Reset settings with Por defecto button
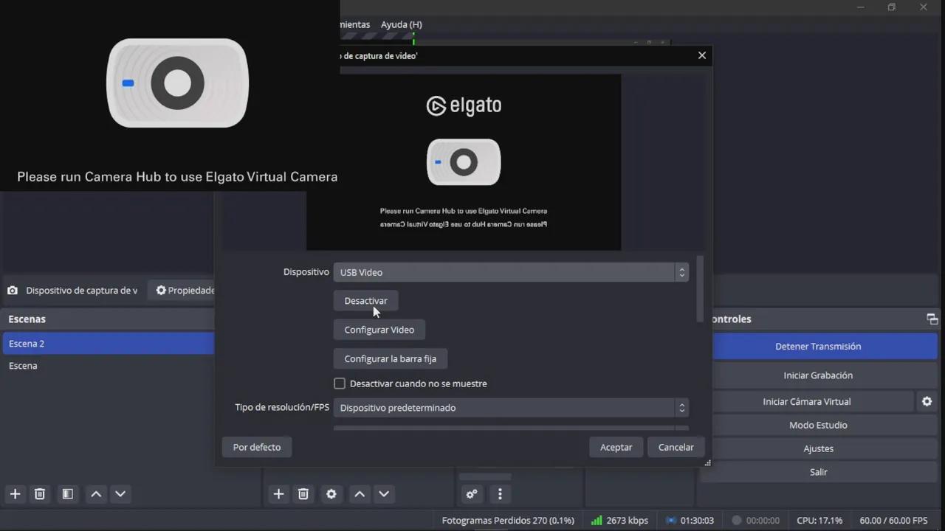The image size is (945, 531). 257,447
